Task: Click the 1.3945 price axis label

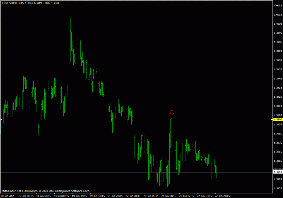Action: coord(278,78)
